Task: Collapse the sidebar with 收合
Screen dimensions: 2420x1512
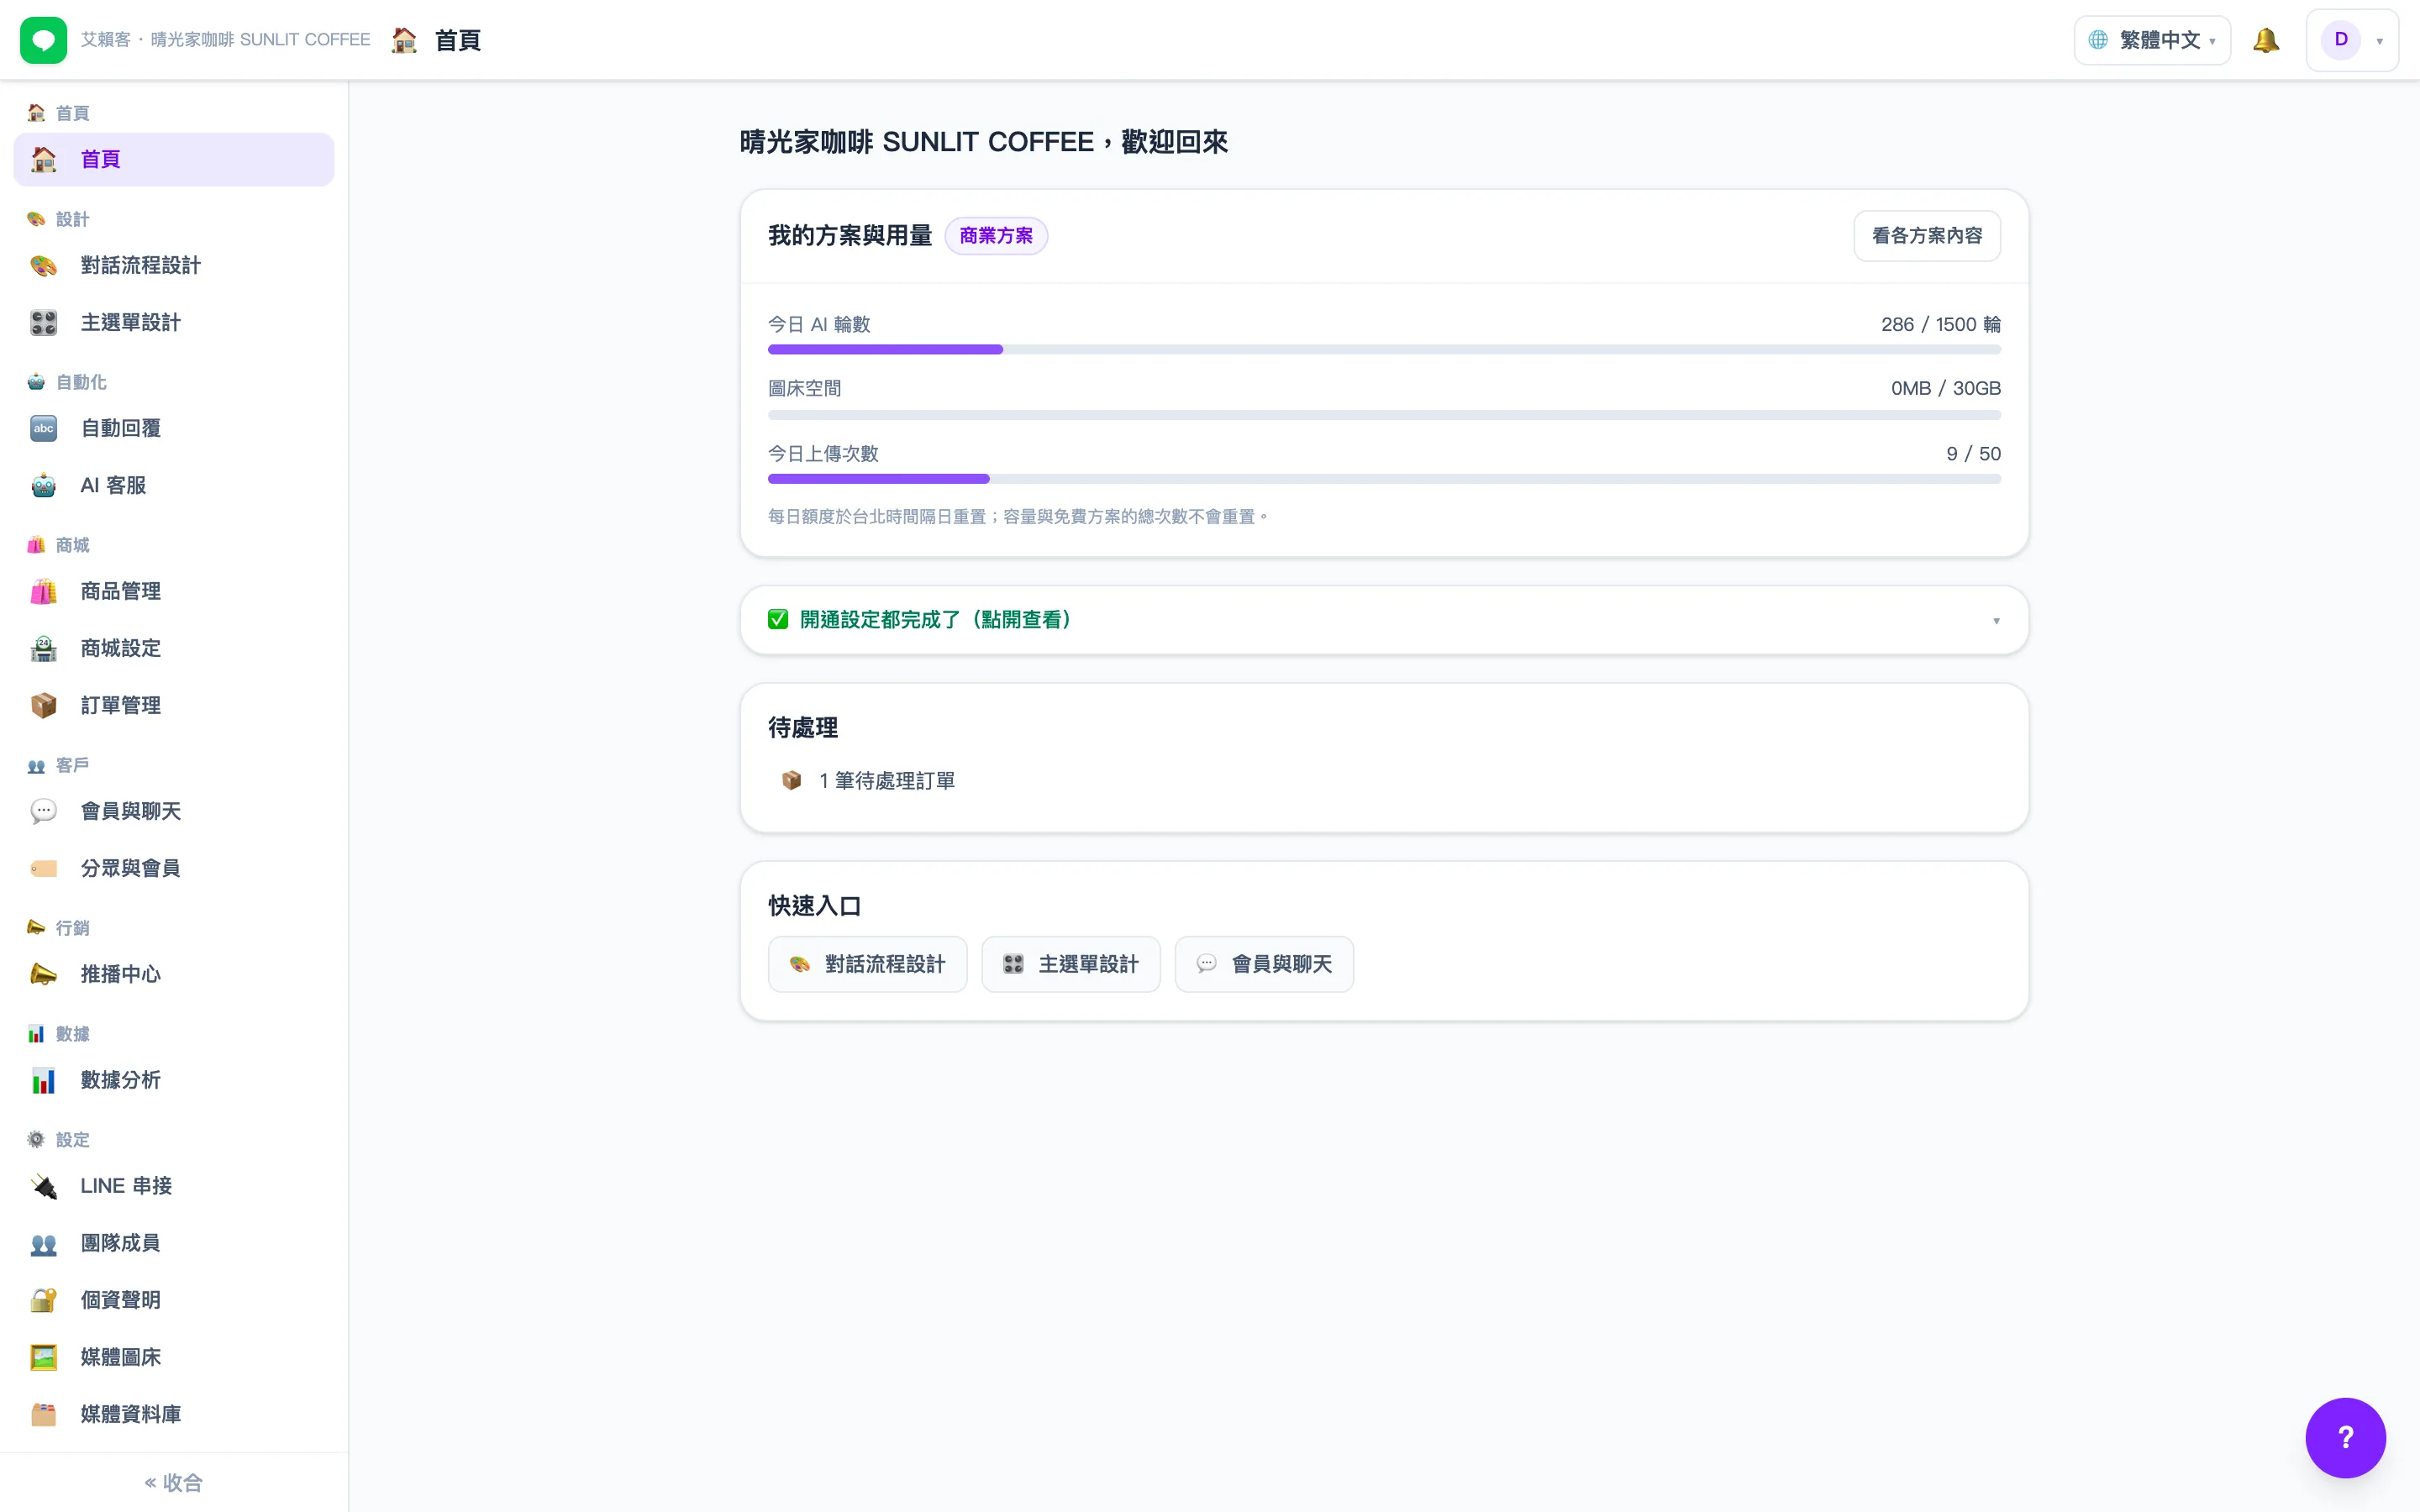Action: tap(174, 1482)
